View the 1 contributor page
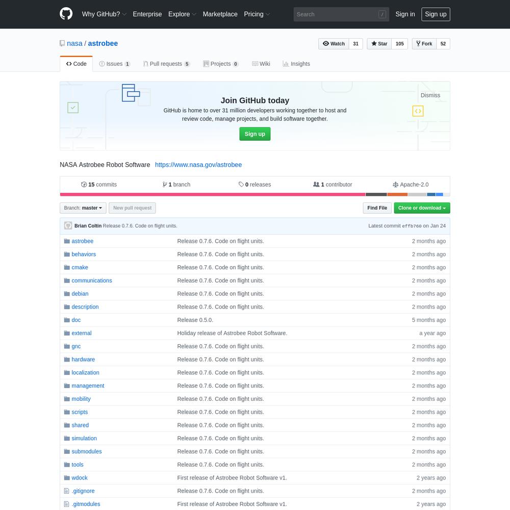This screenshot has width=510, height=510. 333,185
